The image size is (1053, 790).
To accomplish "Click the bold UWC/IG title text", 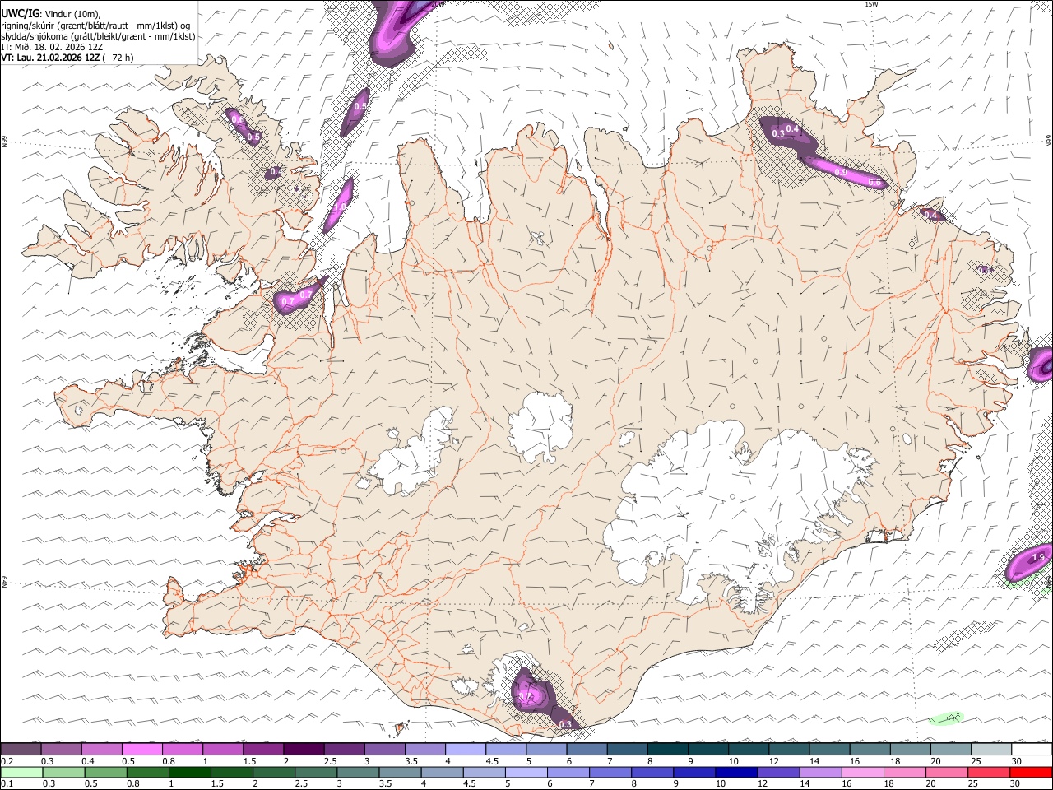I will 20,12.
